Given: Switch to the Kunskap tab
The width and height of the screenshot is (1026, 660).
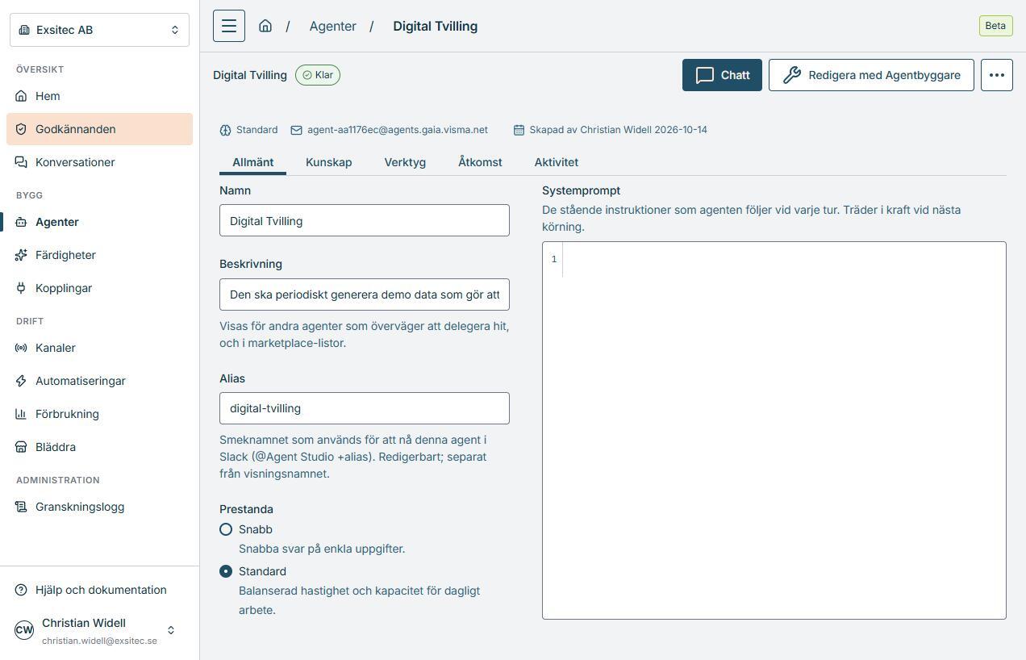Looking at the screenshot, I should coord(329,162).
